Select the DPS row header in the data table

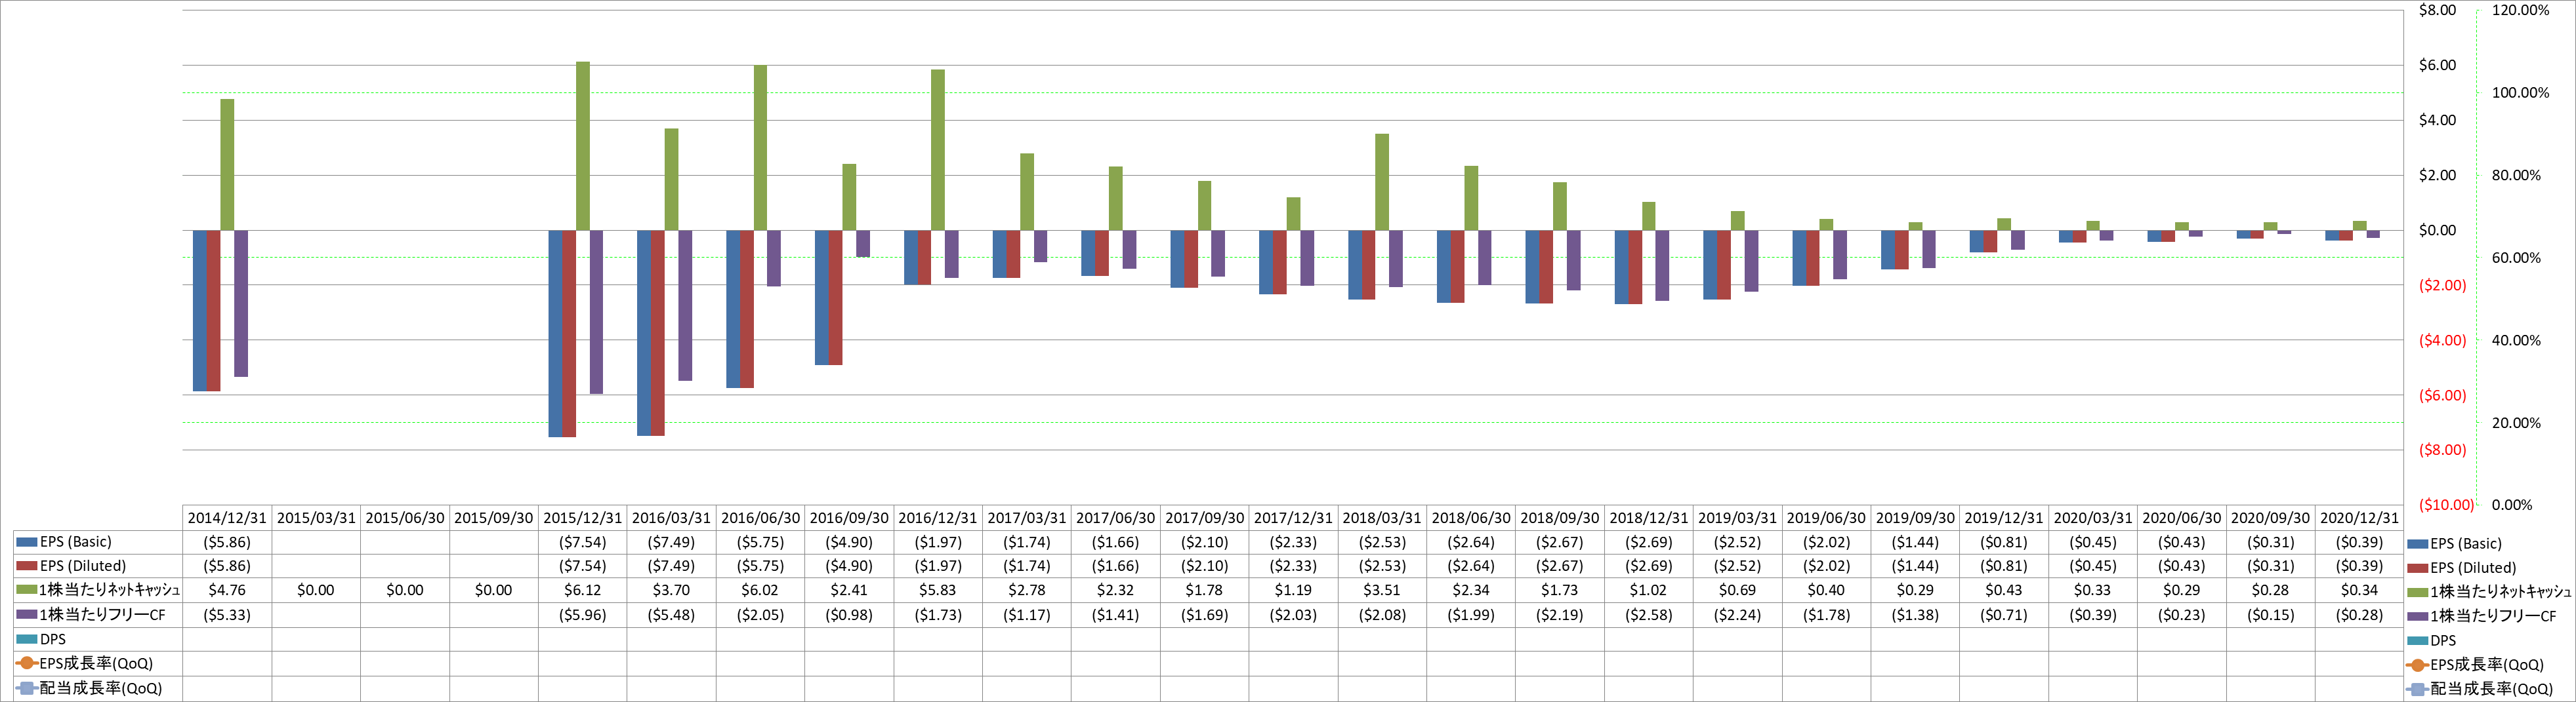[x=97, y=639]
